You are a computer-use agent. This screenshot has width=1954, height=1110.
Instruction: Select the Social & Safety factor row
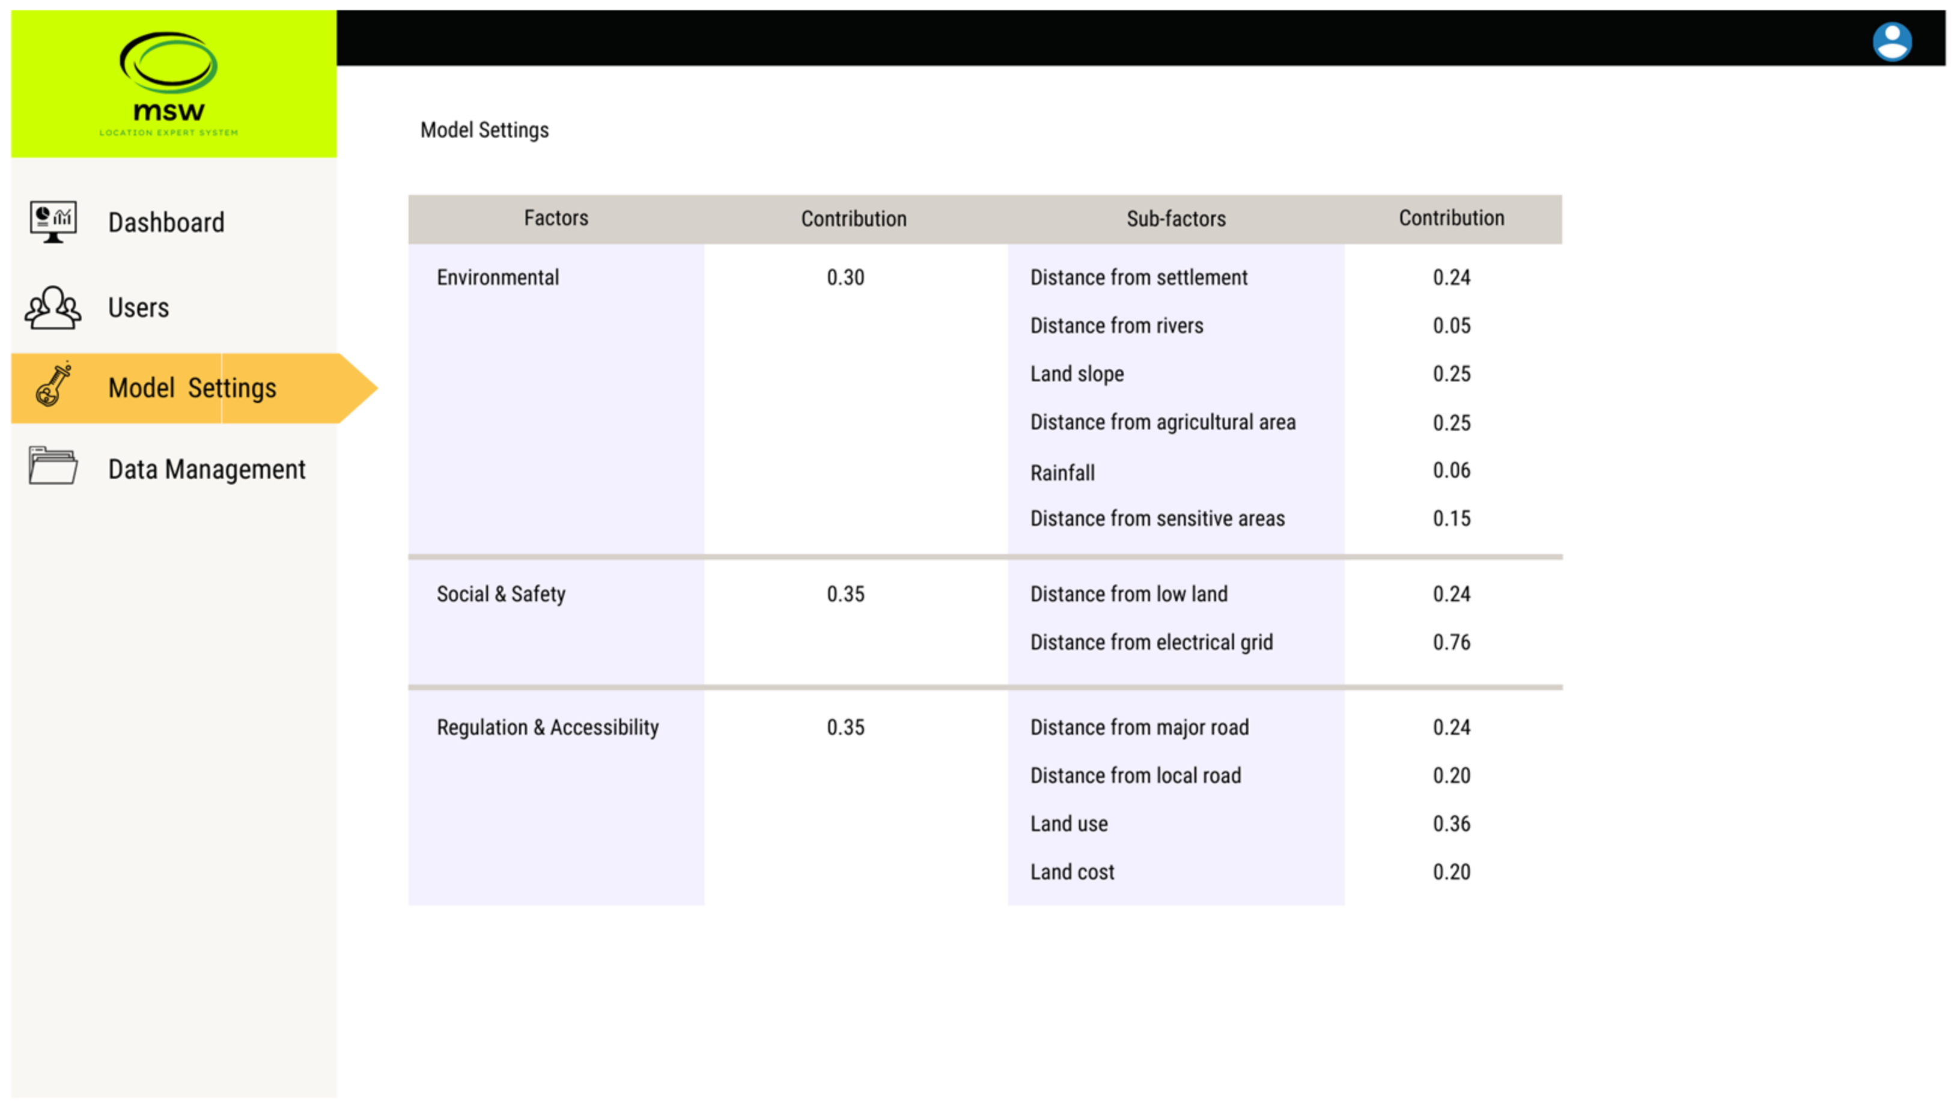(501, 594)
